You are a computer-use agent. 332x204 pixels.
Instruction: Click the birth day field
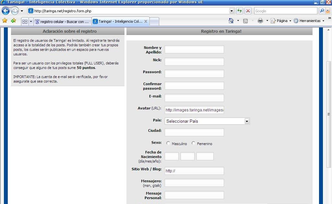click(x=172, y=156)
